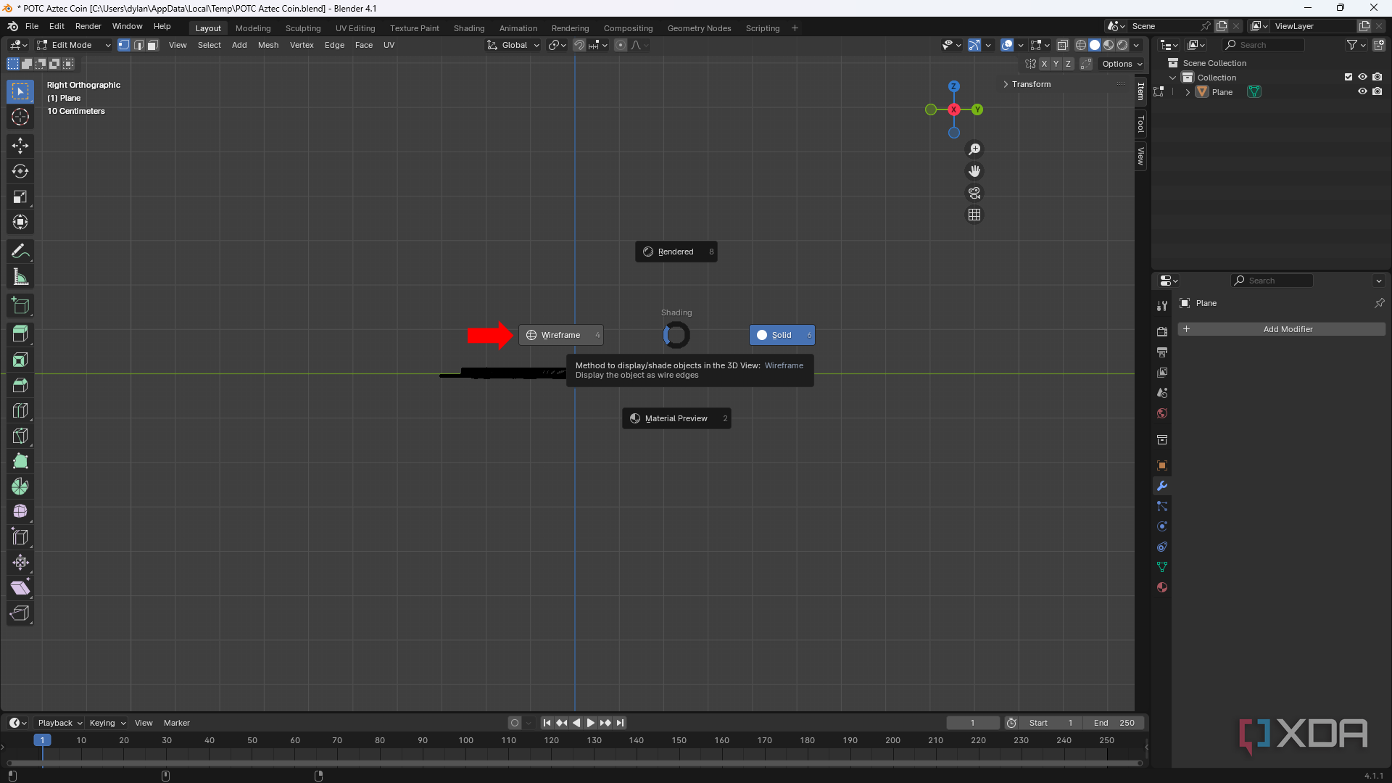Select Wireframe shading mode from the pie menu
The image size is (1392, 783).
[x=562, y=334]
